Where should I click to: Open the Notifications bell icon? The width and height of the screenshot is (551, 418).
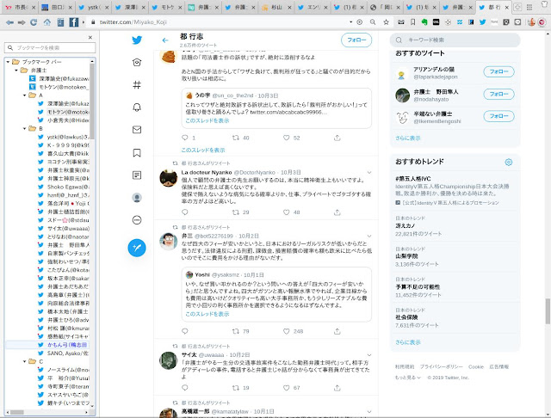(x=137, y=107)
